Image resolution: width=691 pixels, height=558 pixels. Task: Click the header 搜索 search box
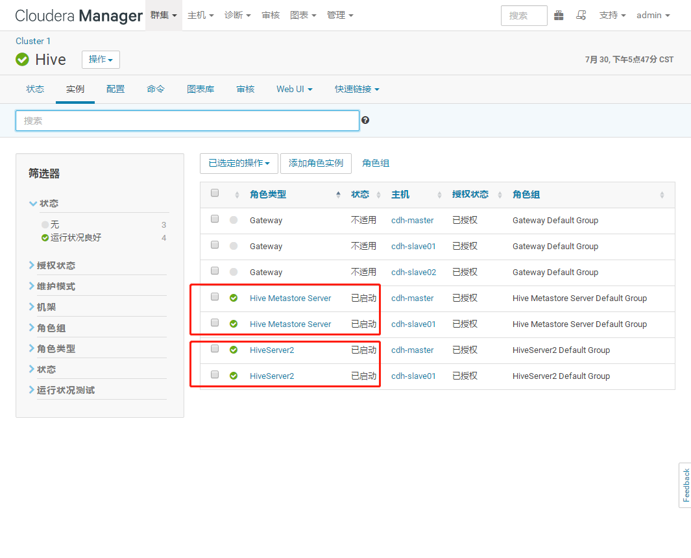coord(524,16)
